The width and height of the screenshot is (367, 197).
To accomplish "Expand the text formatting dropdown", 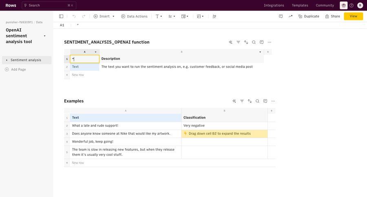I will (x=159, y=16).
